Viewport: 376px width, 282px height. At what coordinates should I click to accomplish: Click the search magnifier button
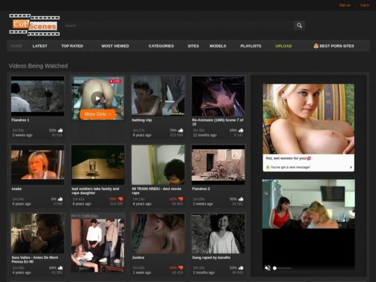[x=299, y=26]
